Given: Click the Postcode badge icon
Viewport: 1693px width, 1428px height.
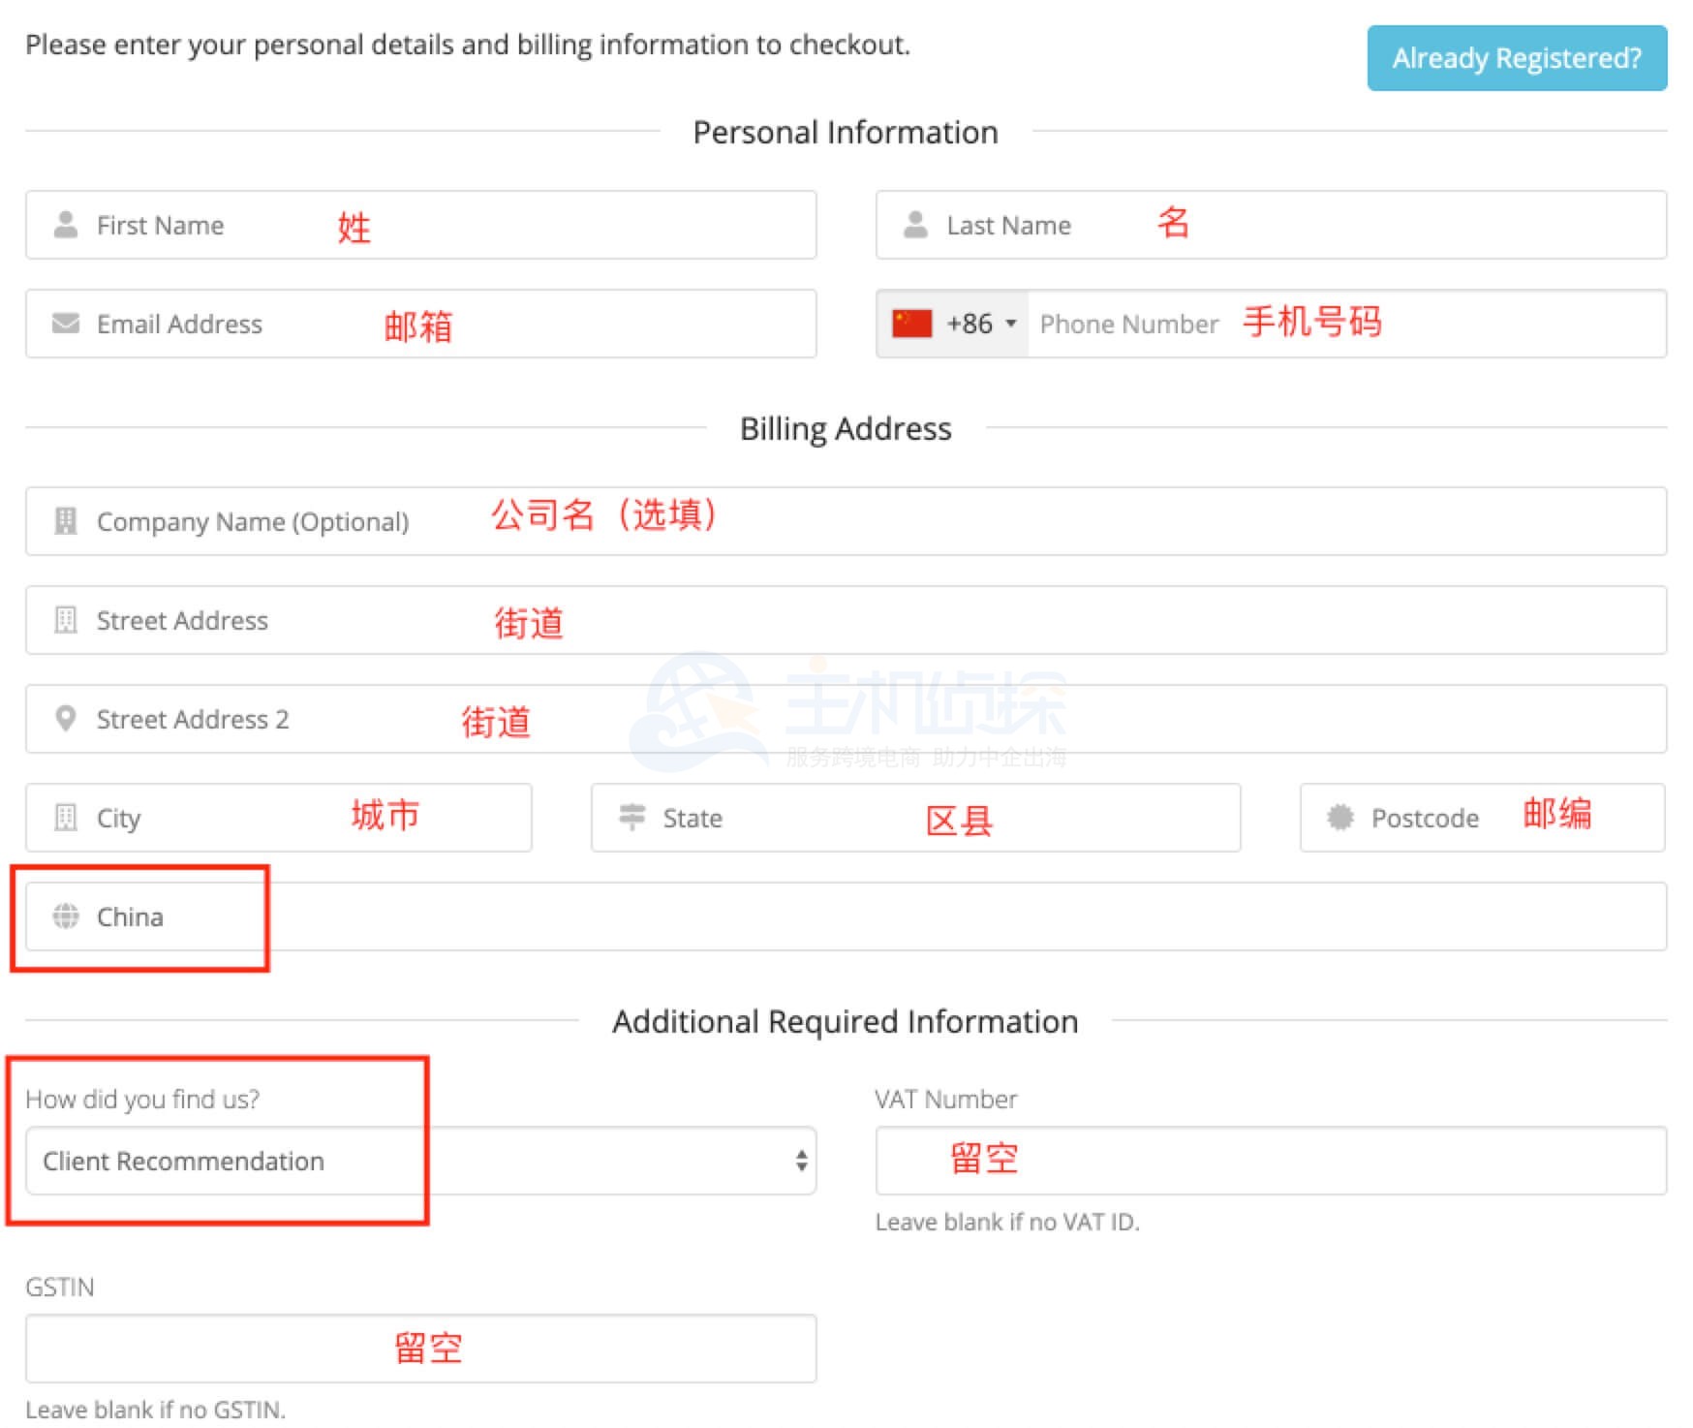Looking at the screenshot, I should pos(1340,817).
